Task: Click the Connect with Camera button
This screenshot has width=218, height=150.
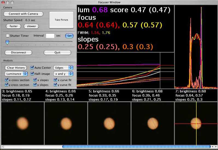Action: point(23,14)
